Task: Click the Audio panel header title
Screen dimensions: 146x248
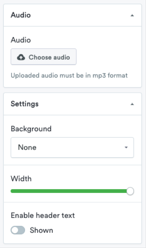Action: tap(21, 15)
